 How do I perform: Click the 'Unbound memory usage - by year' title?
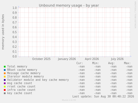(69, 6)
